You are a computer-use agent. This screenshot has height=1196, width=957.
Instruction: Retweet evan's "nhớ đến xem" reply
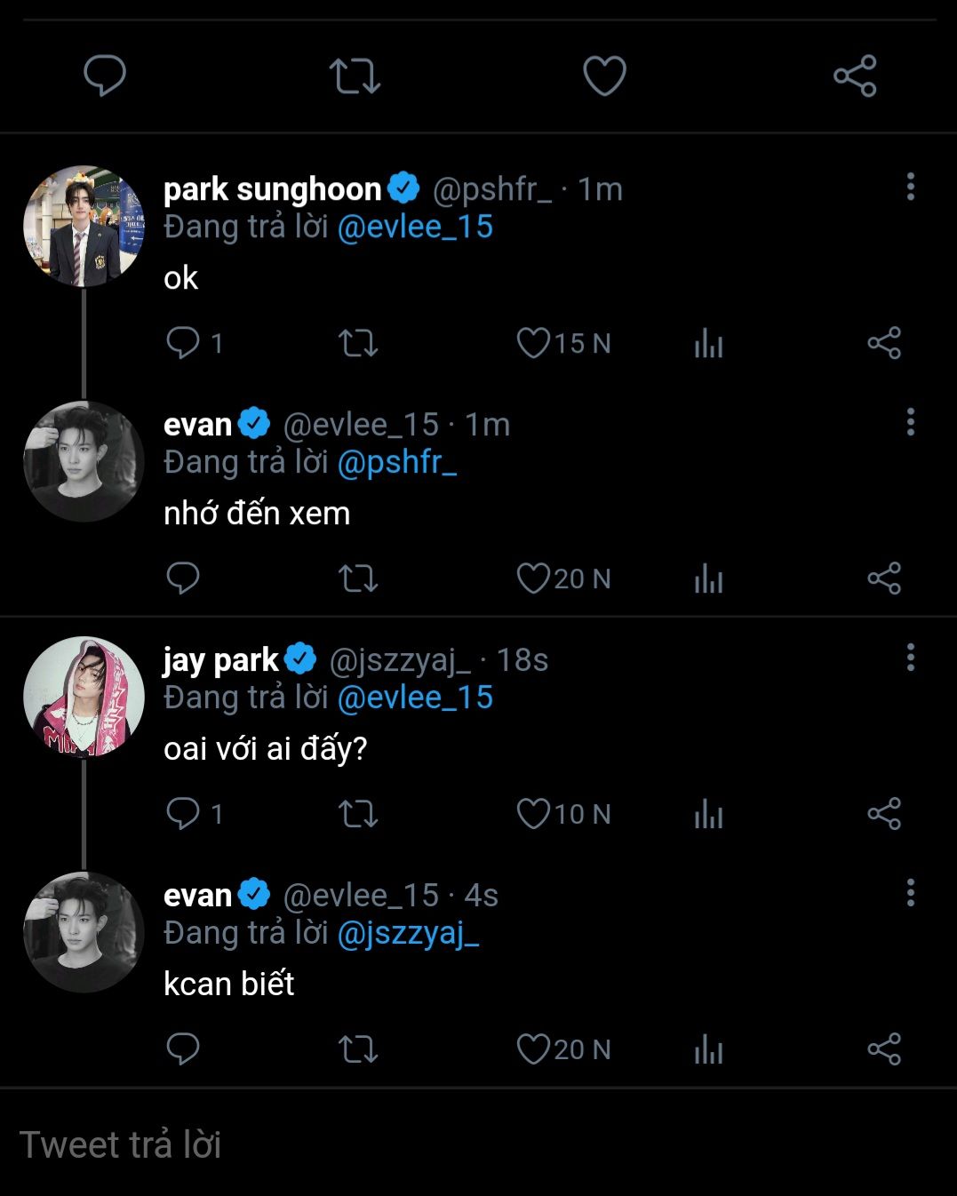pos(358,578)
